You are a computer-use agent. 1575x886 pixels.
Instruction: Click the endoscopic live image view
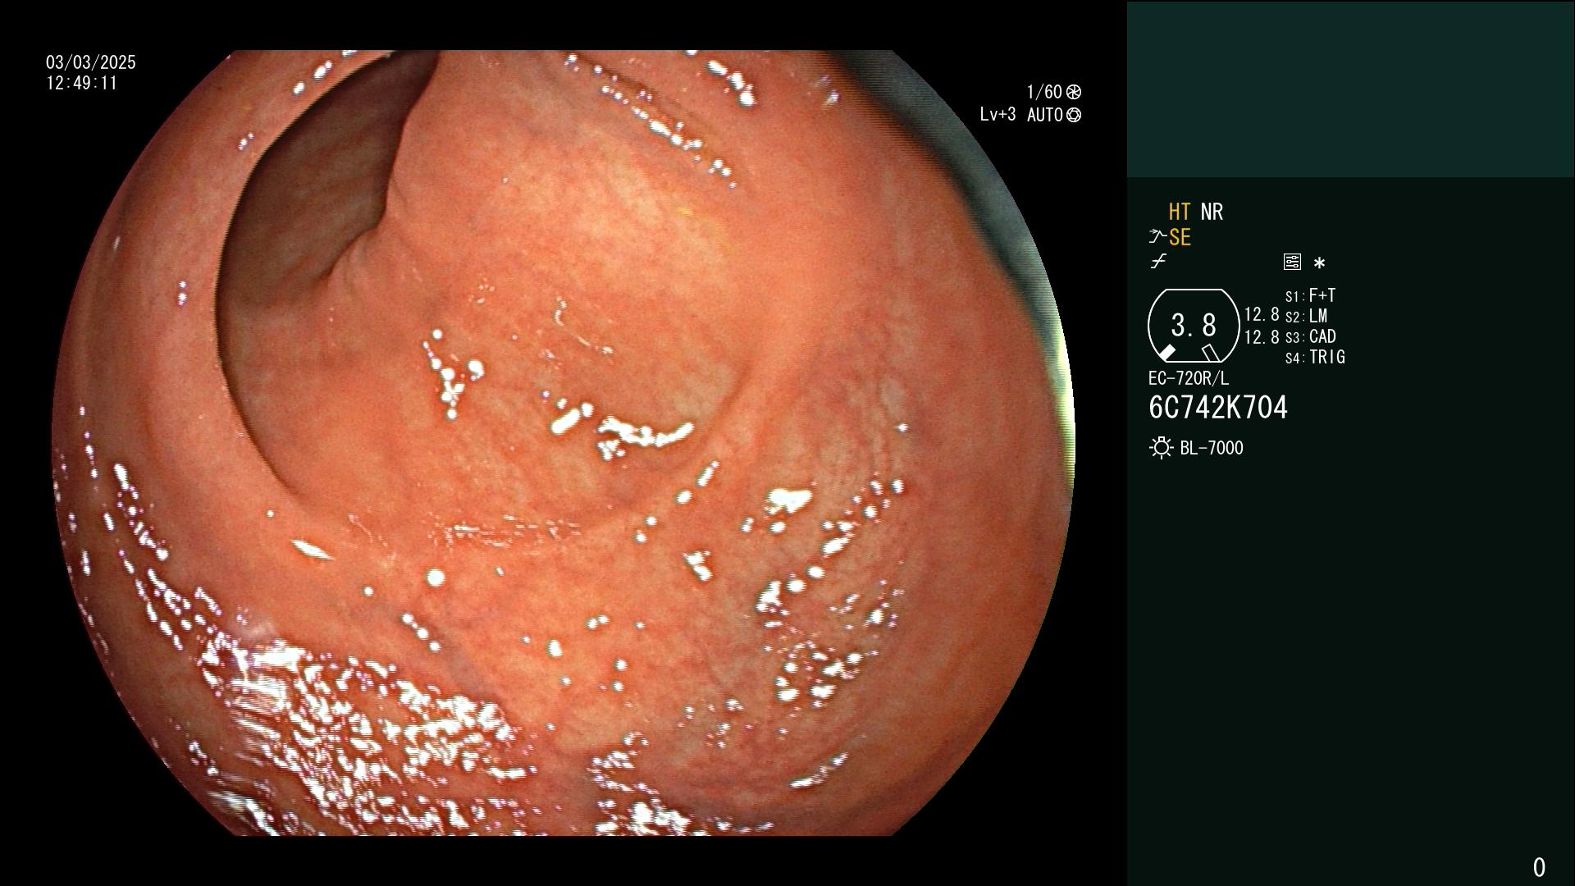pyautogui.click(x=564, y=443)
